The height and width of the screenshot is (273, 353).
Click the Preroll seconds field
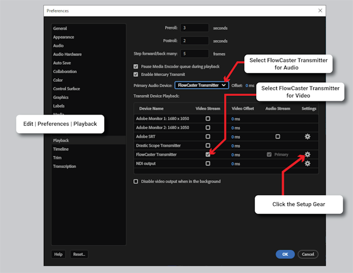click(195, 28)
